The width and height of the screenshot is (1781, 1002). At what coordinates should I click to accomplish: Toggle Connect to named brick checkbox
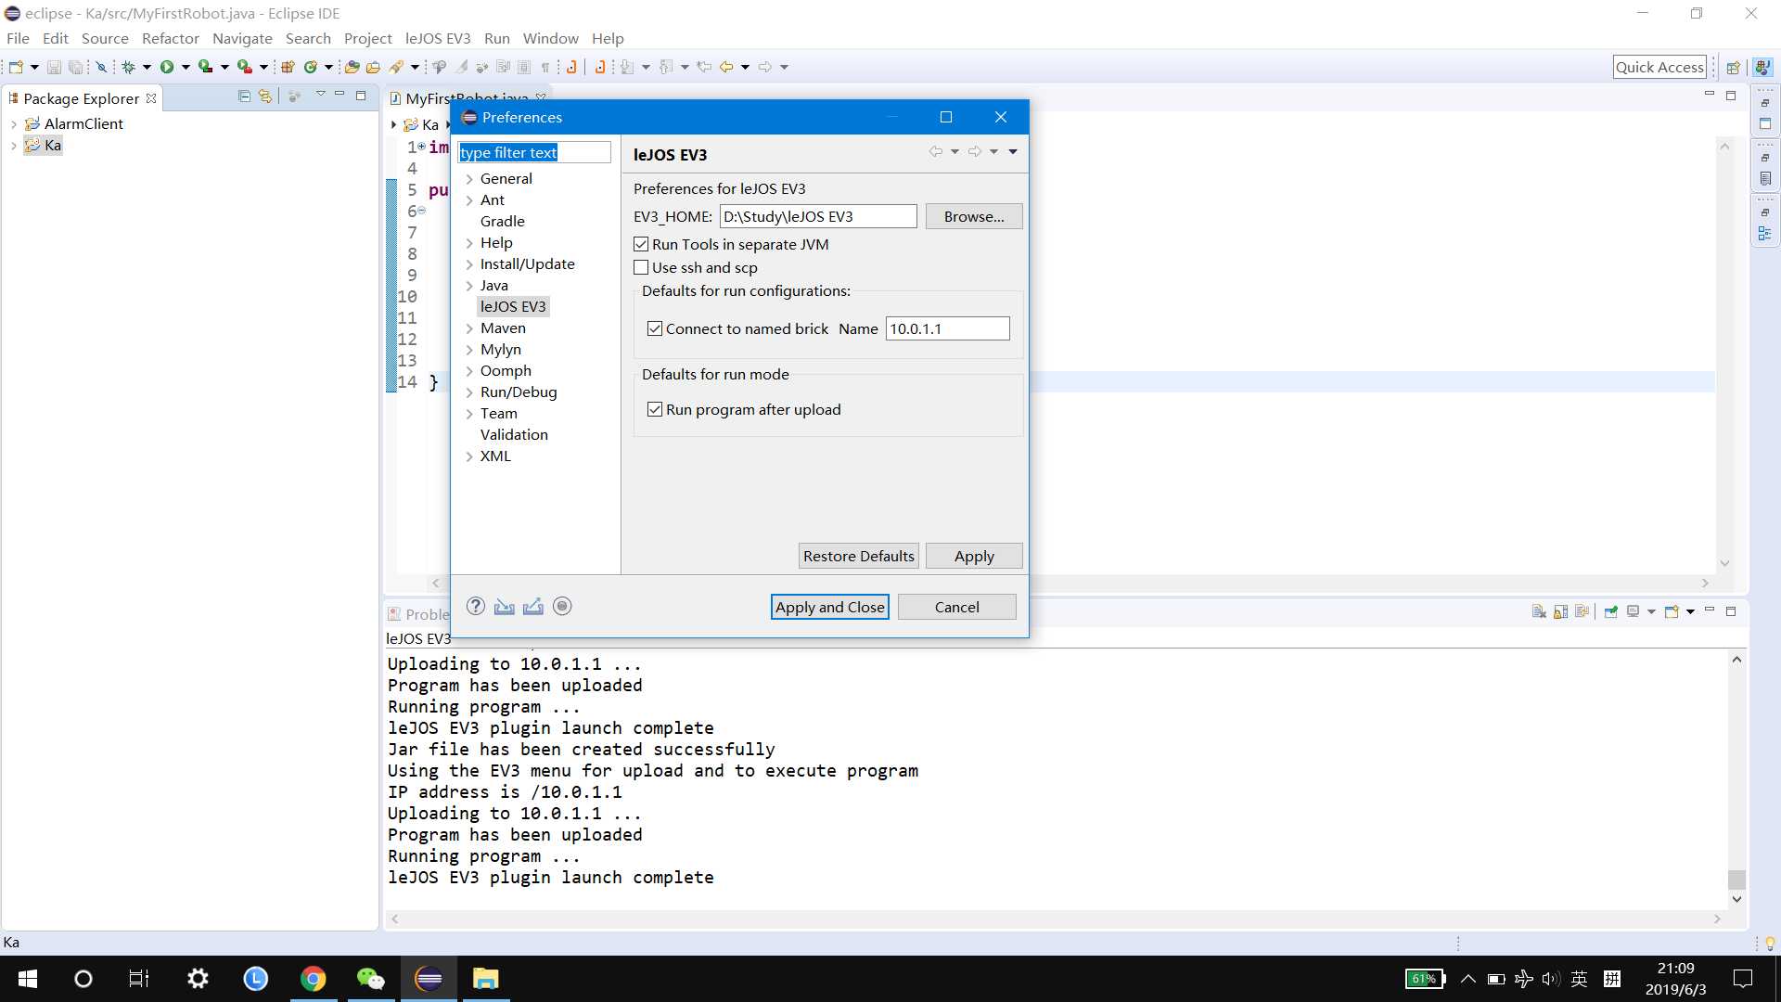pyautogui.click(x=655, y=328)
